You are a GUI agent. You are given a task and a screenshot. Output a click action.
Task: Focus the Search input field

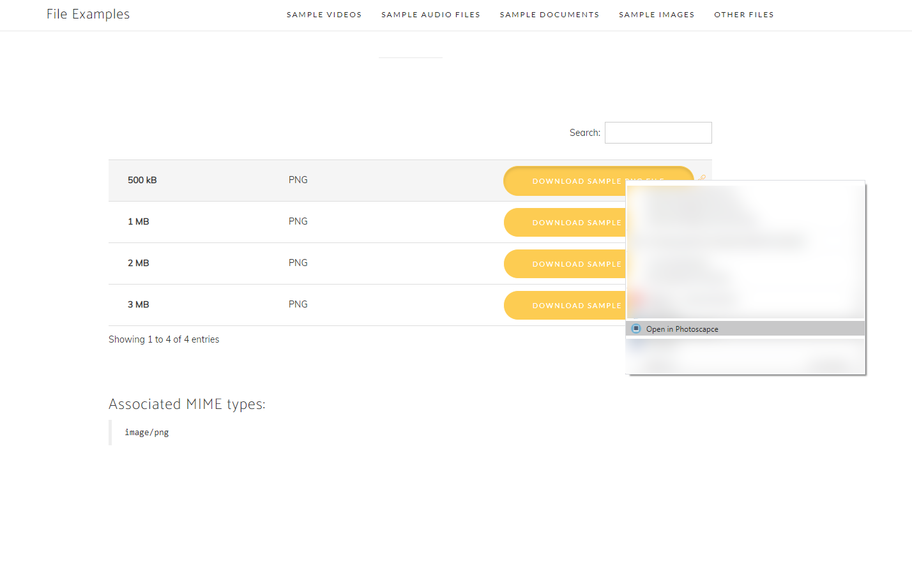(x=658, y=133)
